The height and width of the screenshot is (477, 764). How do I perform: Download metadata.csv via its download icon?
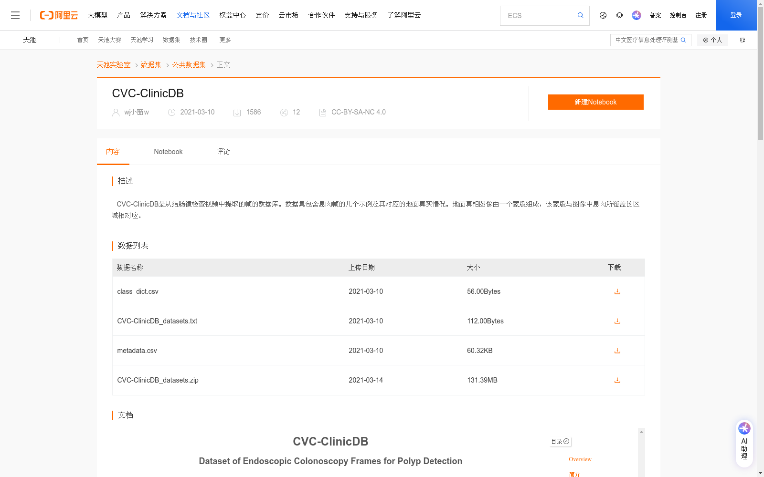pos(617,351)
